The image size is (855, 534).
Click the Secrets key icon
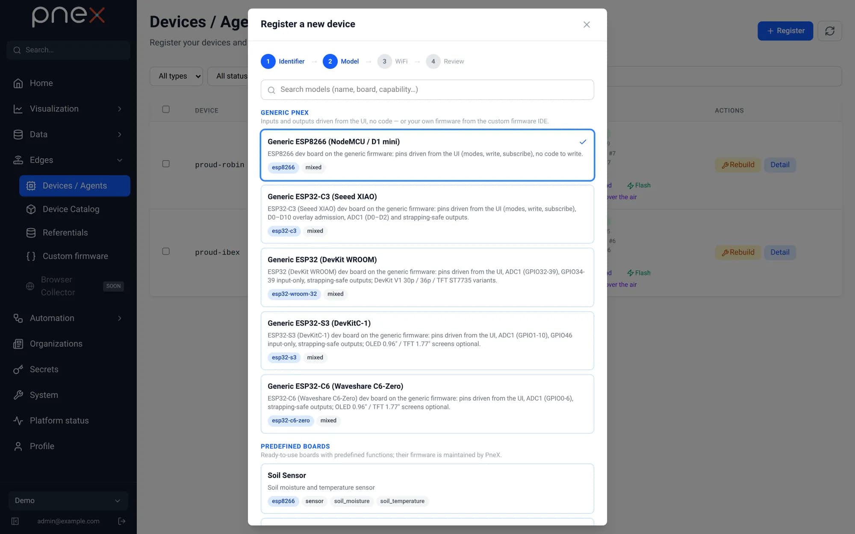(x=18, y=370)
